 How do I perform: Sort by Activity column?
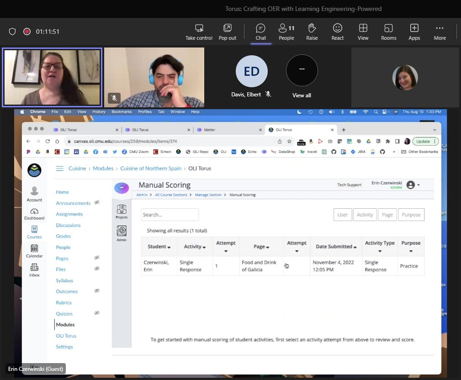pyautogui.click(x=195, y=247)
